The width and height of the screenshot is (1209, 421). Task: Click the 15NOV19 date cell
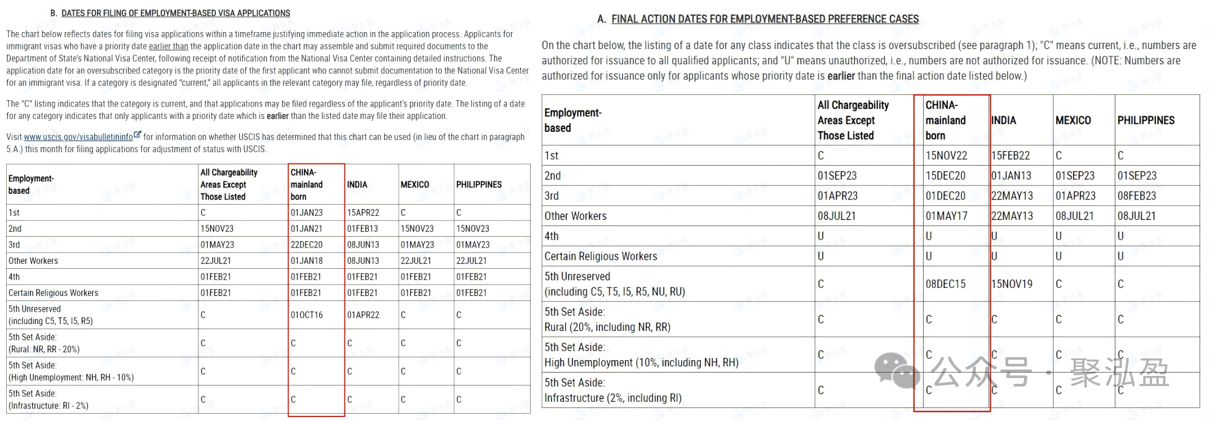point(1012,284)
